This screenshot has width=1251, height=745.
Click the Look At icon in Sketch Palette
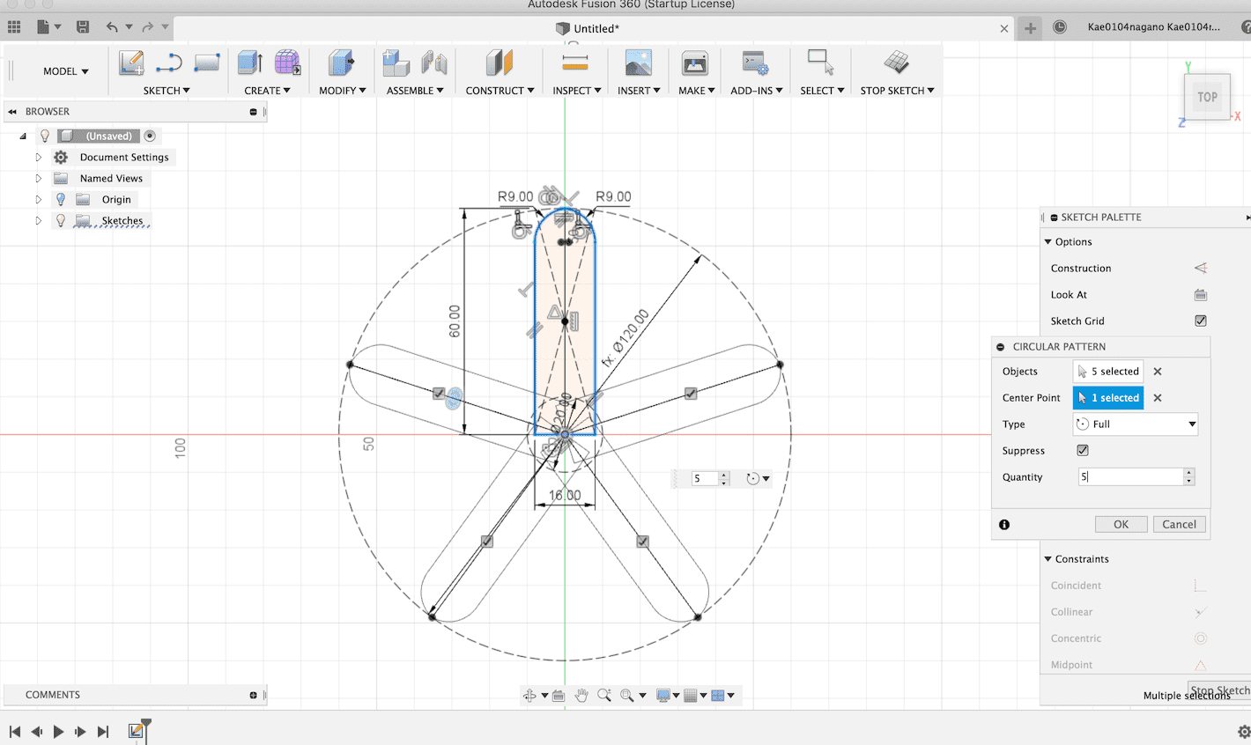tap(1200, 295)
